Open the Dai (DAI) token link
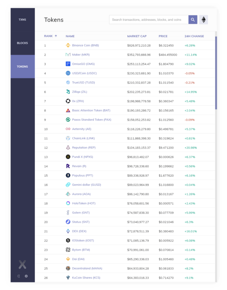 [x=78, y=259]
